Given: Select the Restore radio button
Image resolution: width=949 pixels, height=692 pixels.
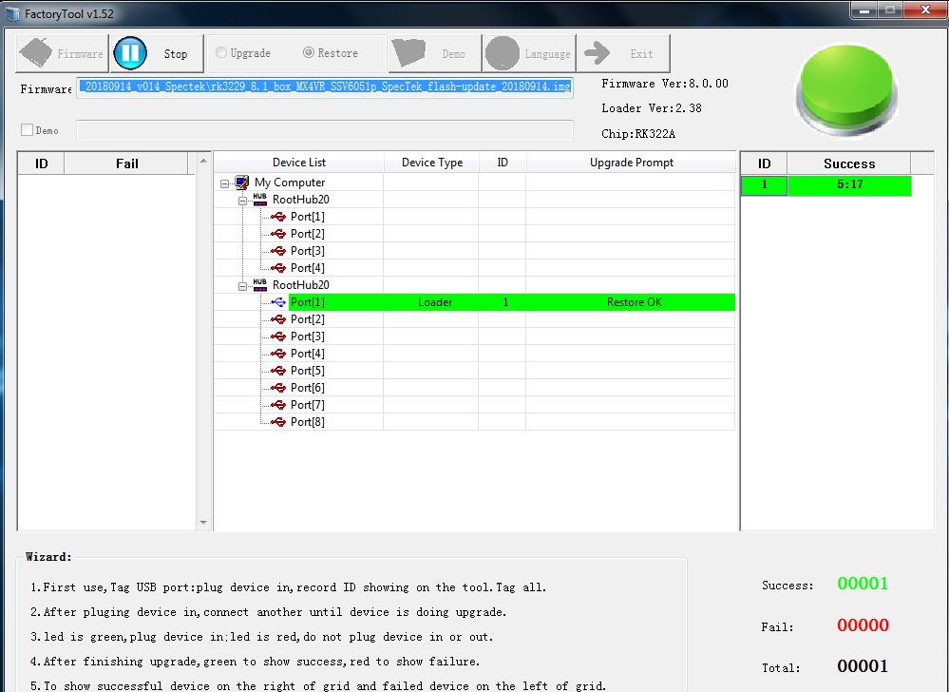Looking at the screenshot, I should [x=309, y=52].
